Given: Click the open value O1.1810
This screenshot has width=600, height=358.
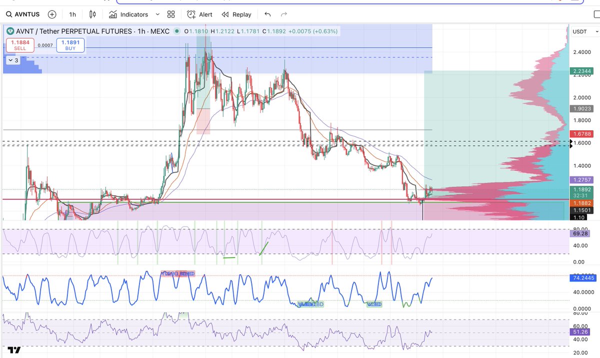Looking at the screenshot, I should (196, 31).
